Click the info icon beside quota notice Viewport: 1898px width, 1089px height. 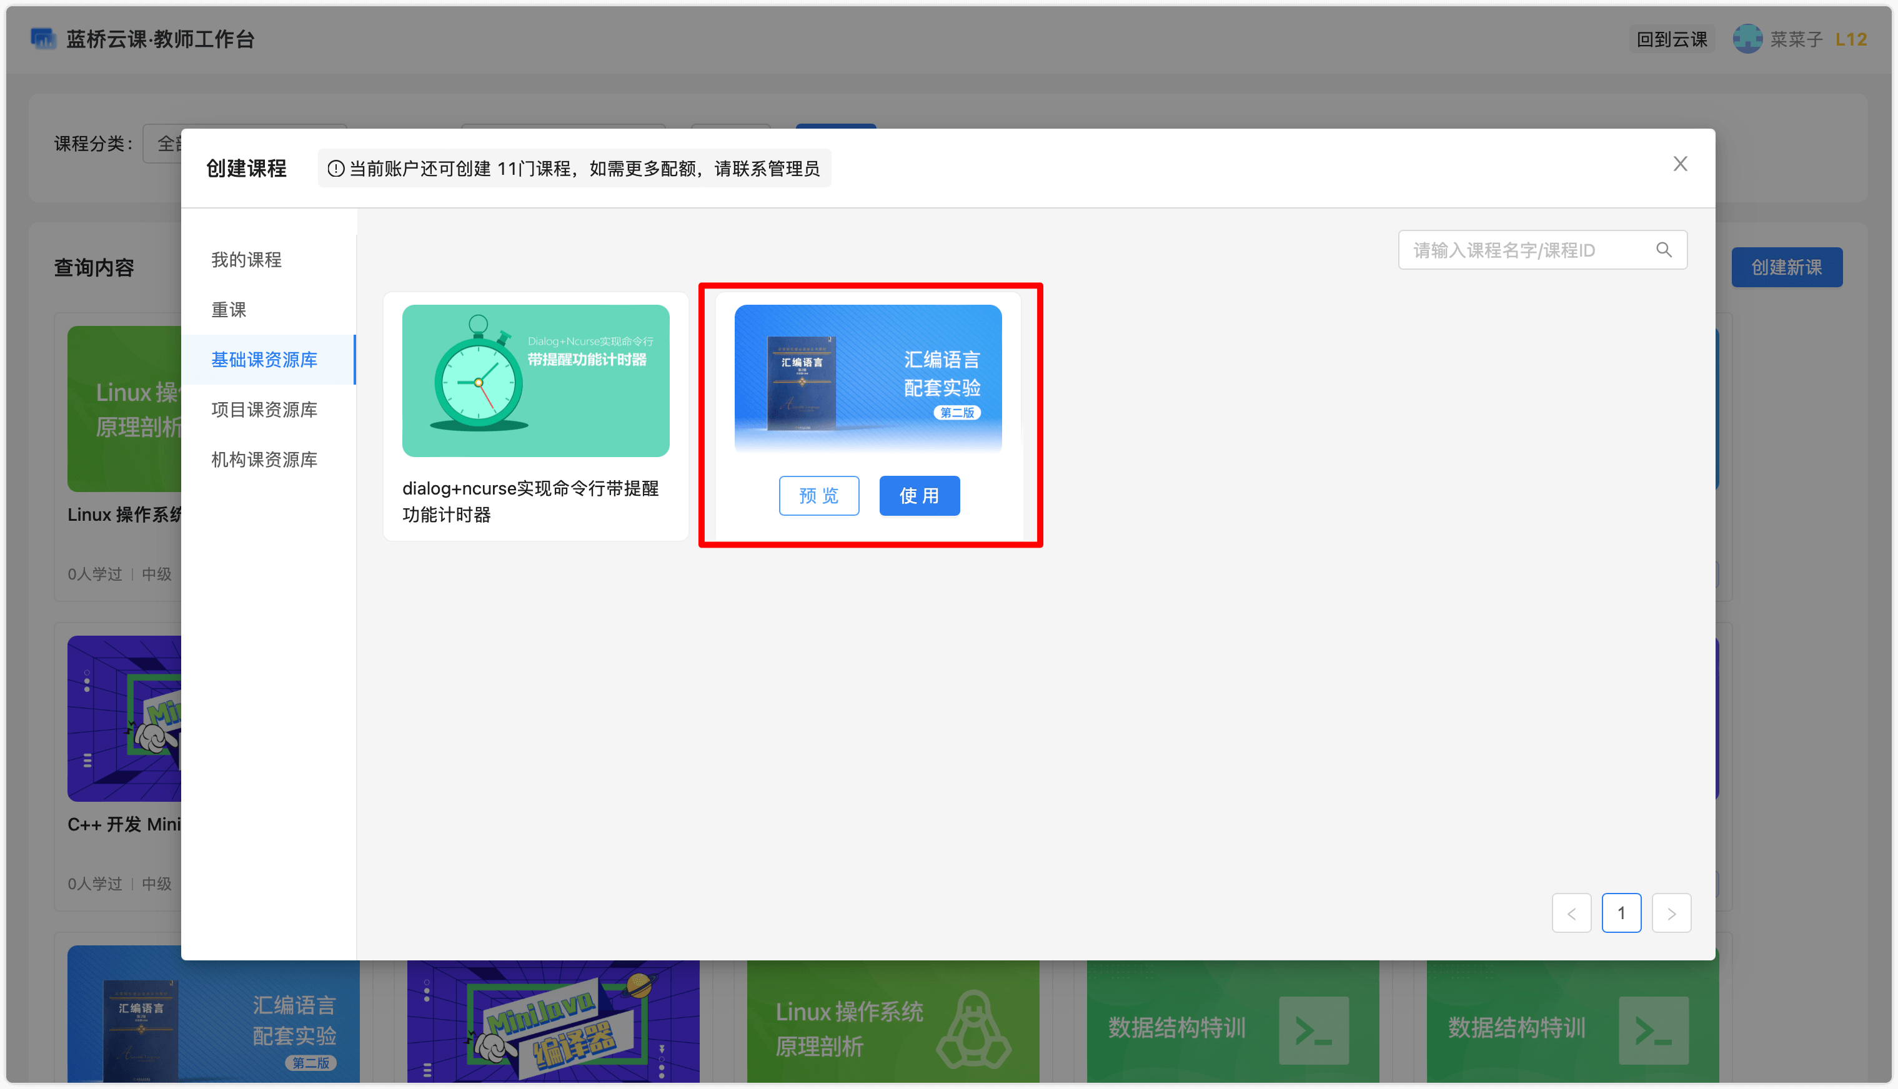click(x=336, y=169)
